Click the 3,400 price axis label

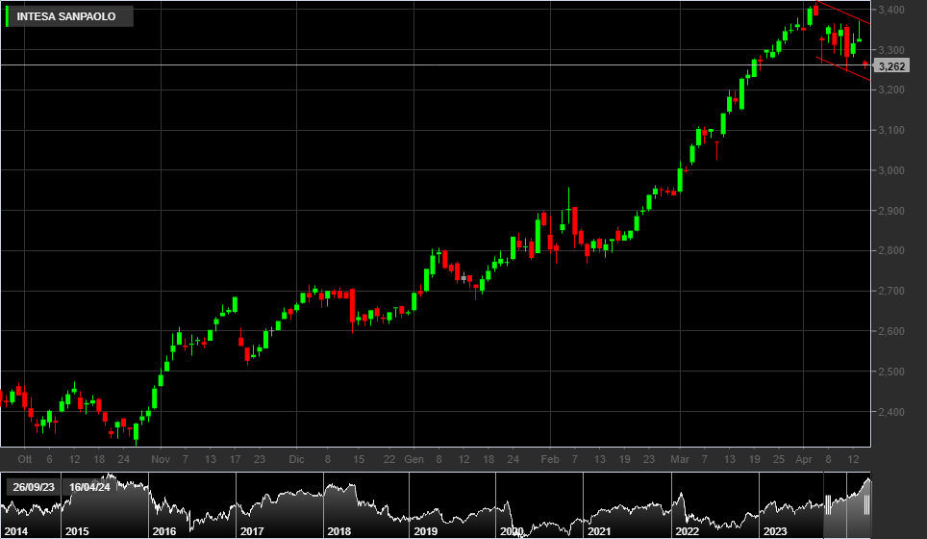click(x=890, y=10)
